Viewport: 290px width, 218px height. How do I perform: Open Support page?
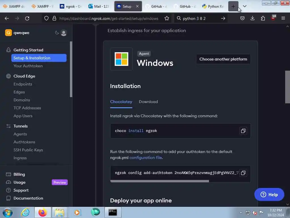(x=21, y=190)
